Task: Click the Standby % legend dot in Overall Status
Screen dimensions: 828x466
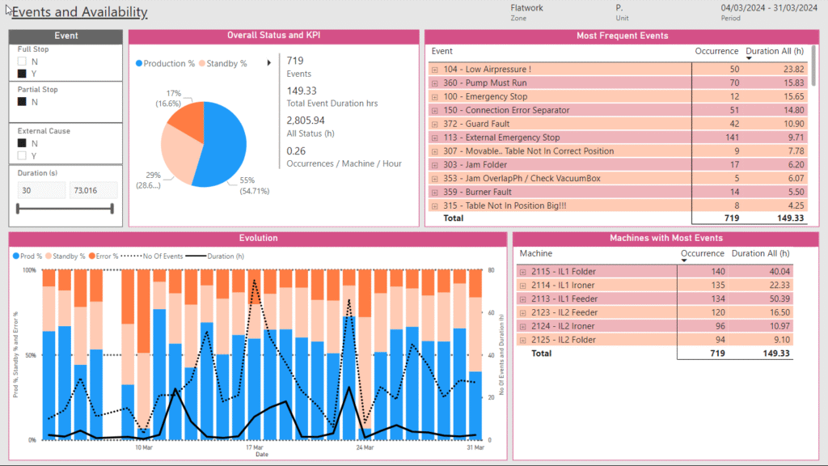Action: 203,63
